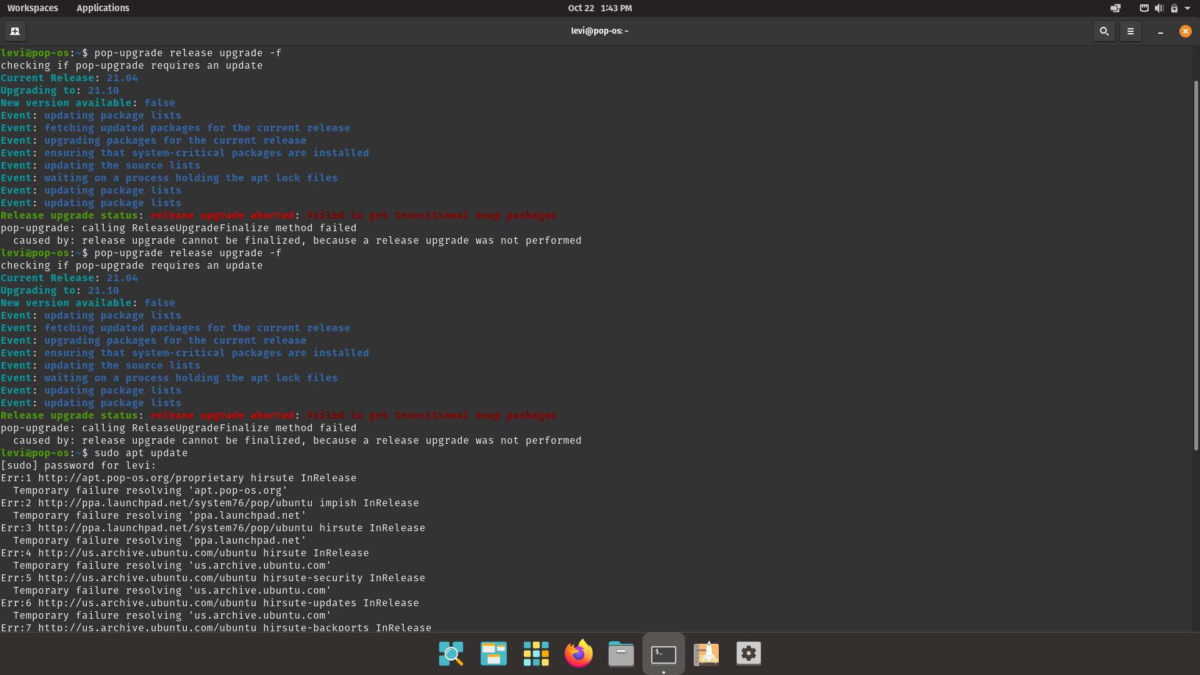Open the clock showing Oct 22 1:43 PM
This screenshot has height=675, width=1200.
[600, 8]
